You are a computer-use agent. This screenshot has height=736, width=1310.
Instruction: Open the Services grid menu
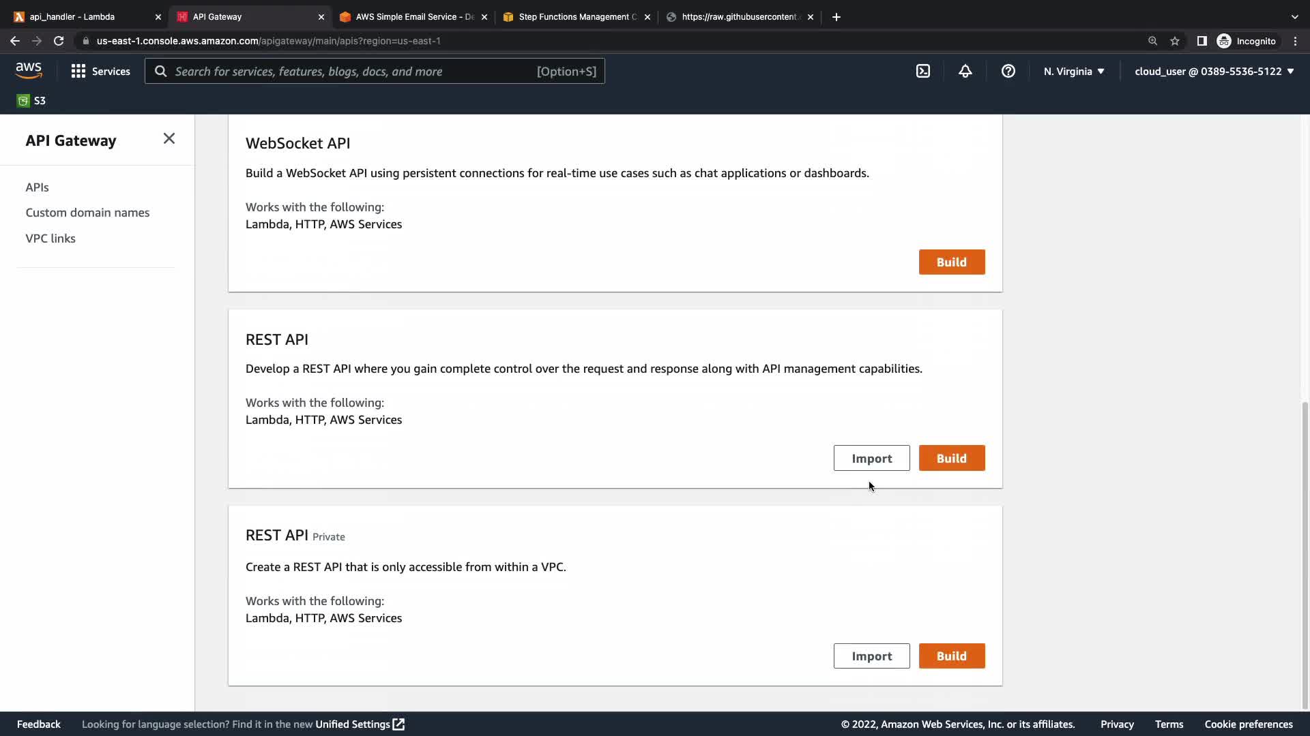coord(100,71)
